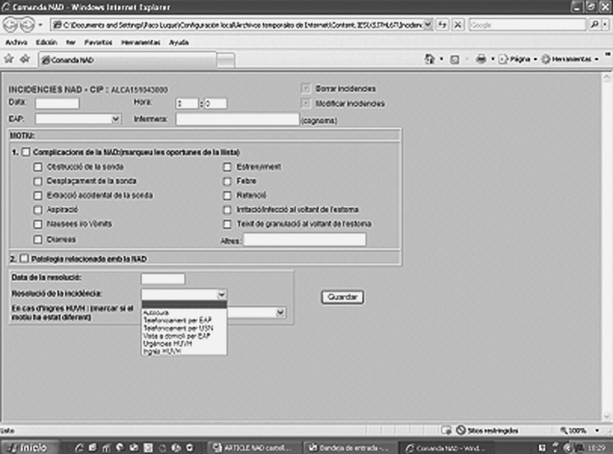Screen dimensions: 613x454
Task: Click the Stop loading X icon
Action: [x=458, y=25]
